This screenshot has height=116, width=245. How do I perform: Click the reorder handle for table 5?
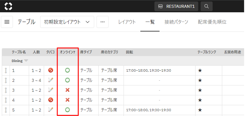click(6, 110)
